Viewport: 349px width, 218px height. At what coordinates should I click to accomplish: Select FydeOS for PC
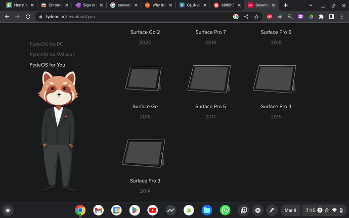point(47,44)
